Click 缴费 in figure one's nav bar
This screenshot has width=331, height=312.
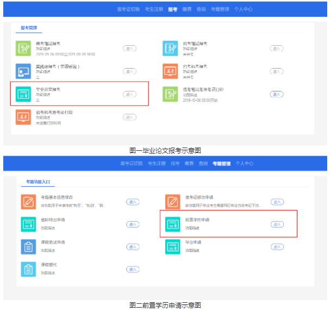pos(187,9)
